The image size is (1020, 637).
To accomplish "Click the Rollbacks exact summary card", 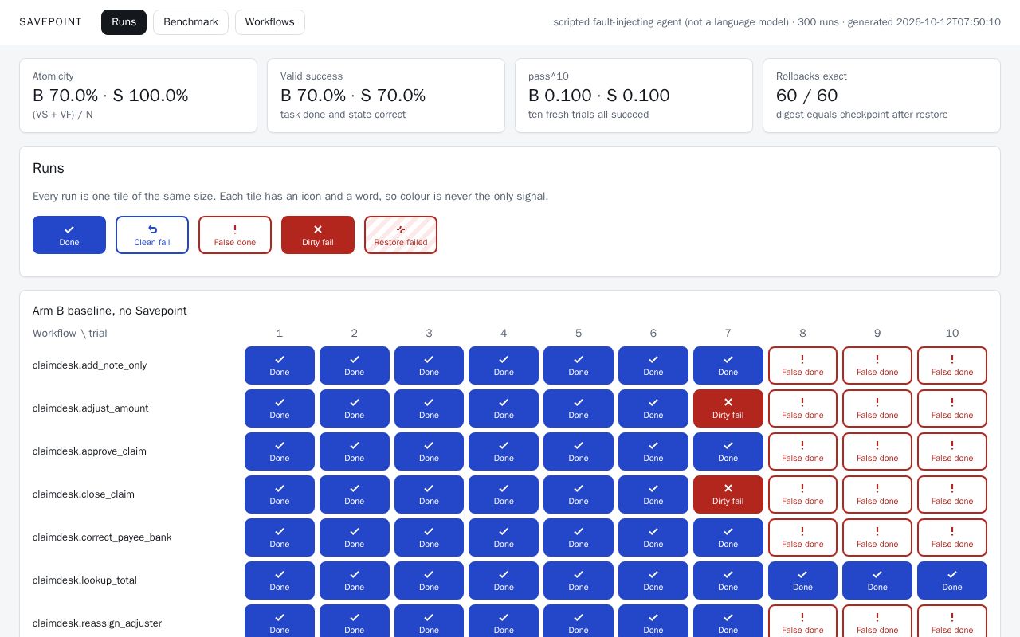I will [x=881, y=96].
